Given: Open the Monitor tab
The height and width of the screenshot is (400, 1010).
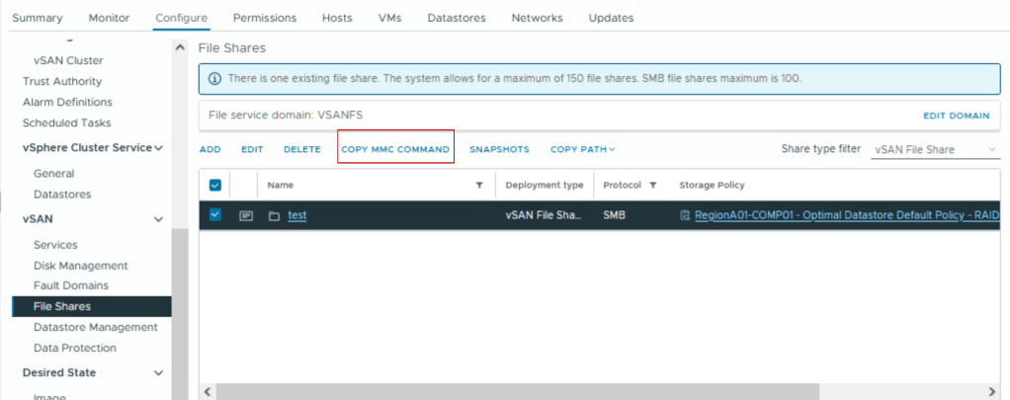Looking at the screenshot, I should 109,18.
